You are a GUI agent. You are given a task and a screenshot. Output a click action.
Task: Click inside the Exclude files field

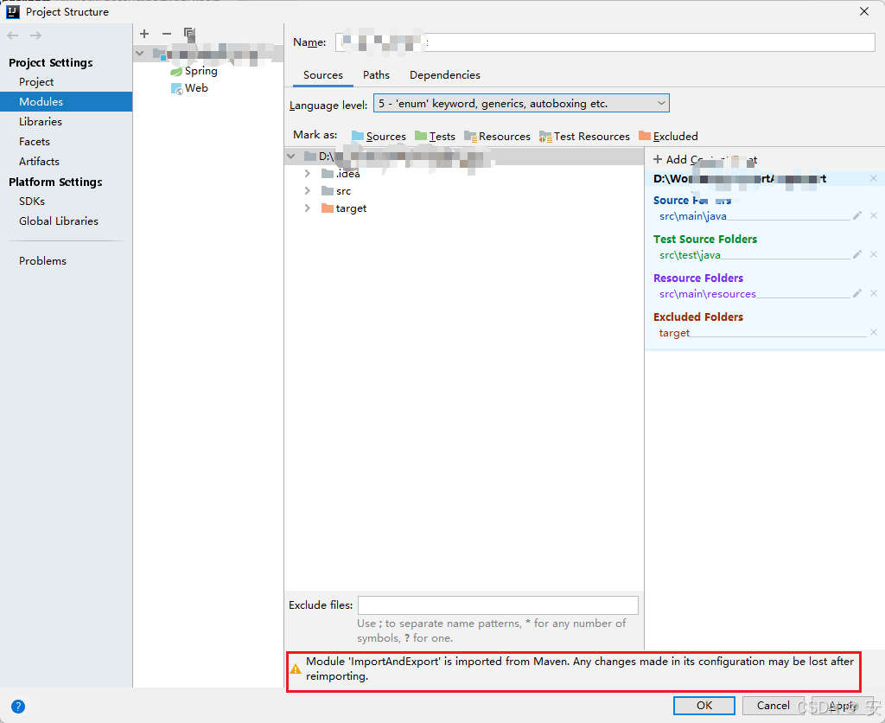click(x=498, y=605)
